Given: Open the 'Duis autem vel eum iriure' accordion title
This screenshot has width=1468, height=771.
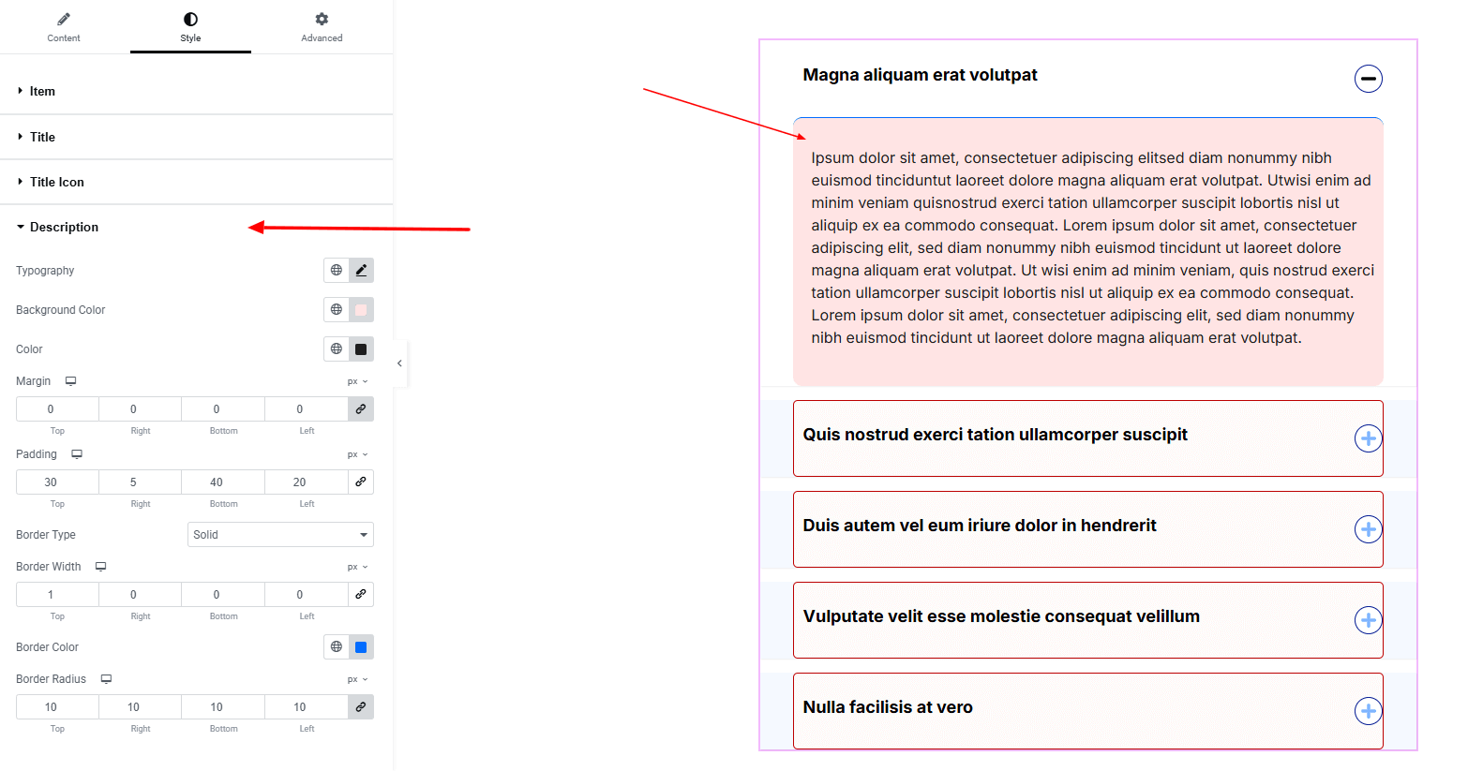Looking at the screenshot, I should coord(980,526).
